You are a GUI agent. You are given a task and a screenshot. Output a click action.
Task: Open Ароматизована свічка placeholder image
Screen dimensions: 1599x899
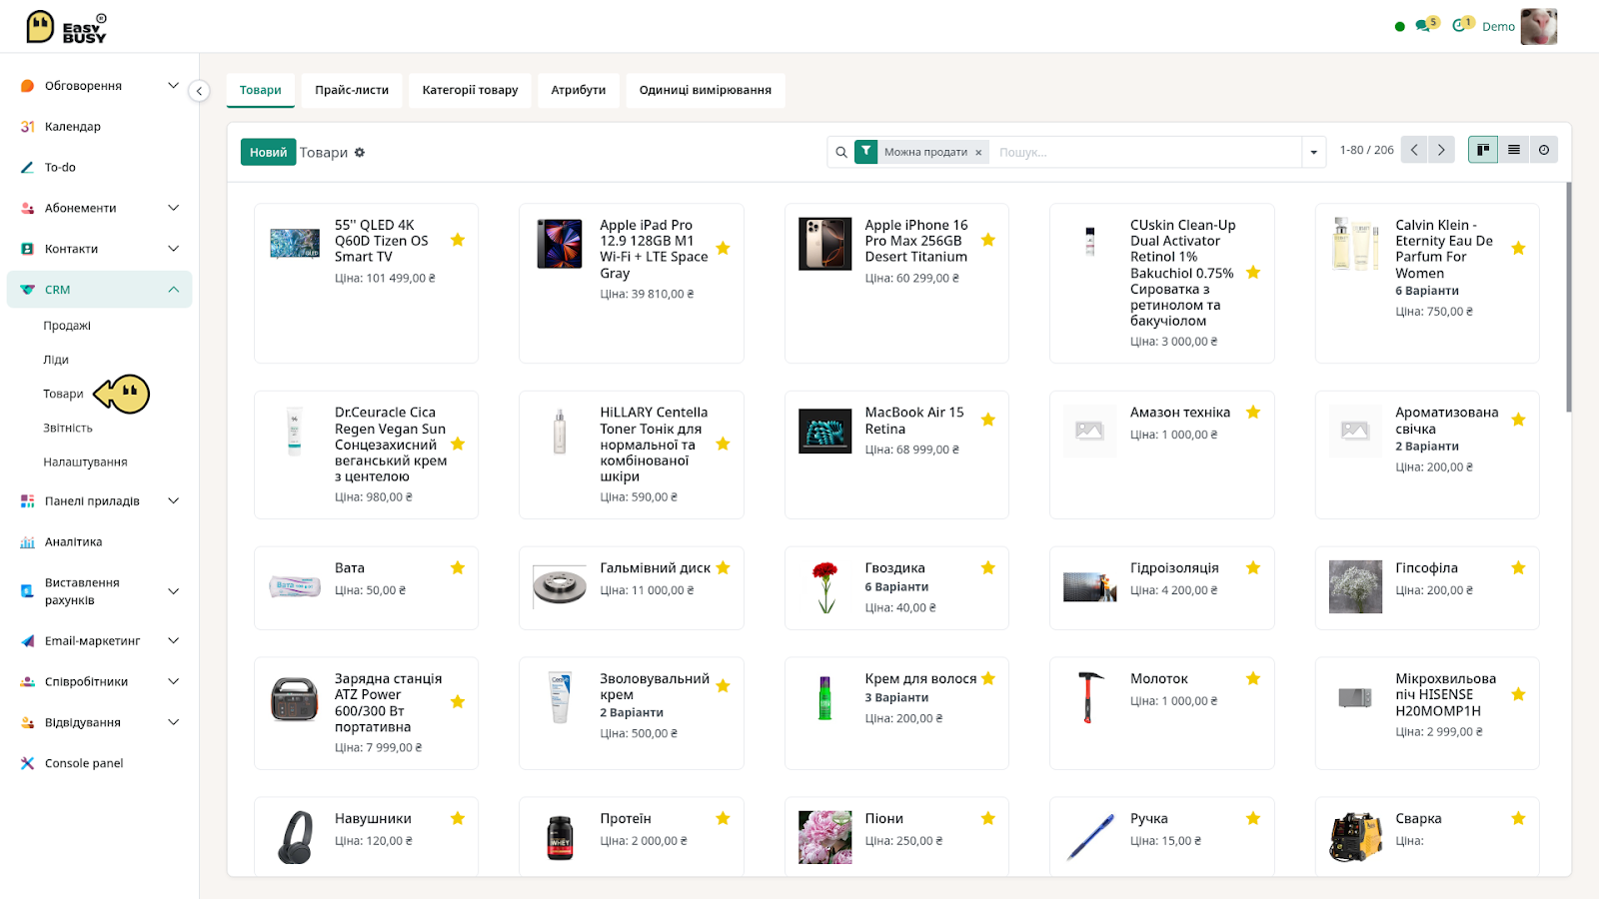click(1355, 431)
